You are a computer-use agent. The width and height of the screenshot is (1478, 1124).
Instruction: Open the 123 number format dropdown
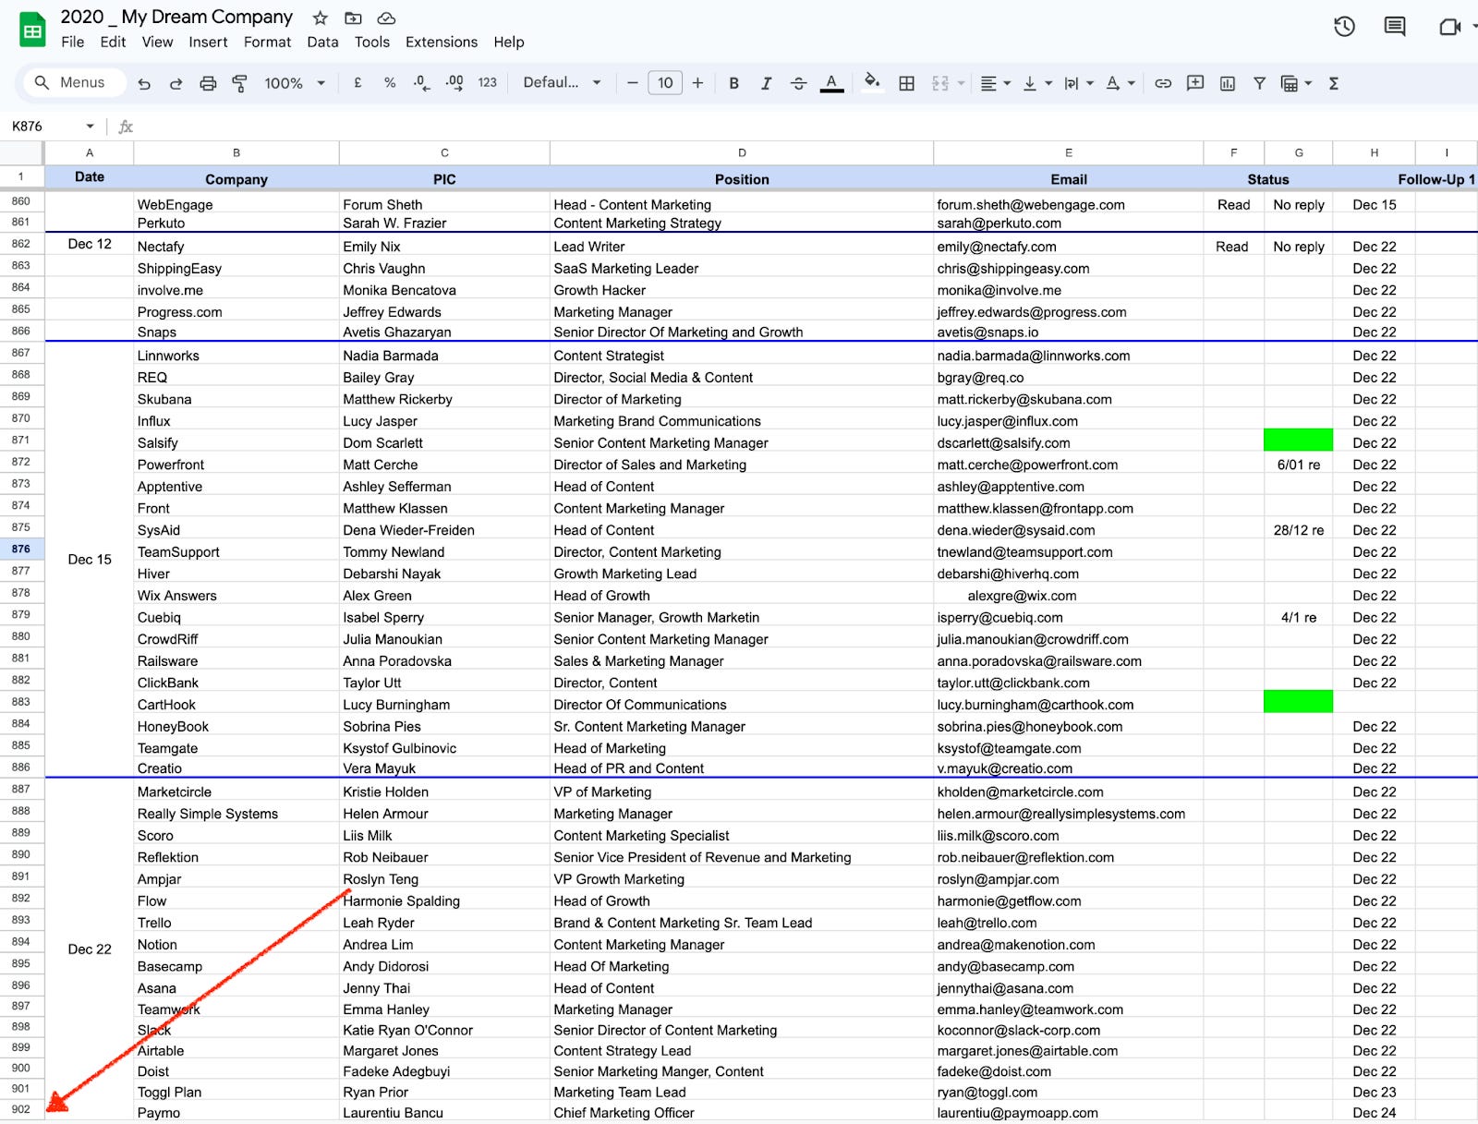click(x=488, y=83)
